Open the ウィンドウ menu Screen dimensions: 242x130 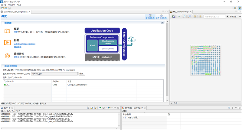coord(11,5)
